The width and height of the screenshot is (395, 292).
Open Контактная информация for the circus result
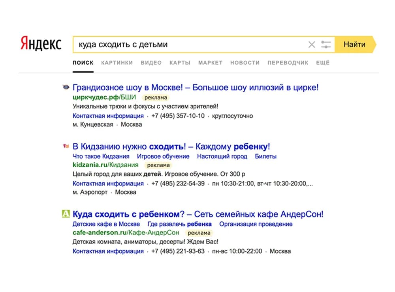[108, 116]
